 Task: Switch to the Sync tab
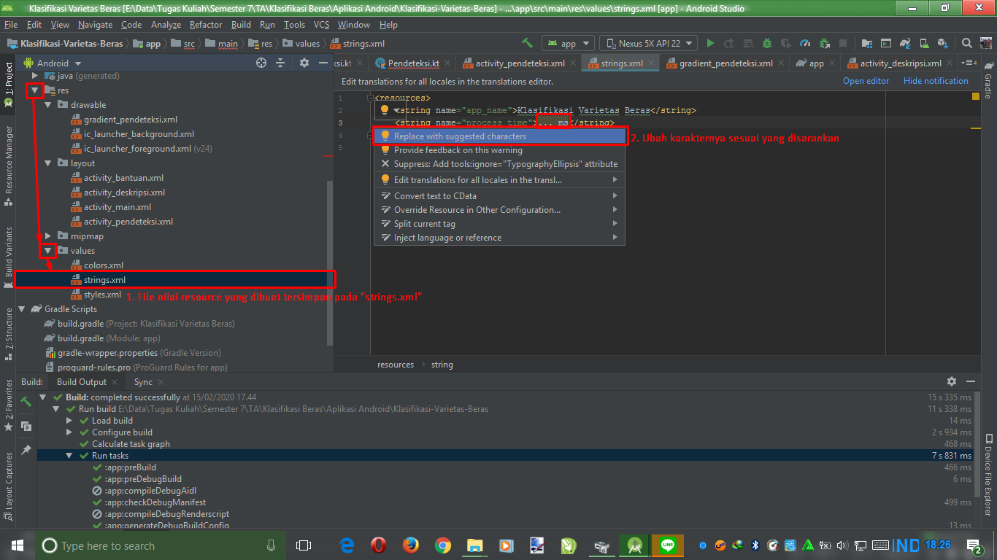[x=143, y=381]
